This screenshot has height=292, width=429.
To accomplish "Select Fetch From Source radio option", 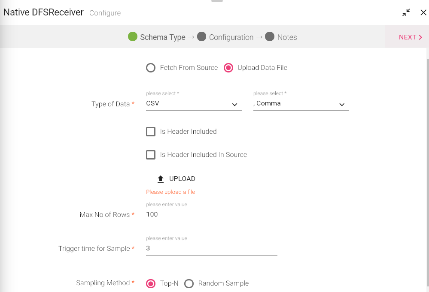I will 151,68.
